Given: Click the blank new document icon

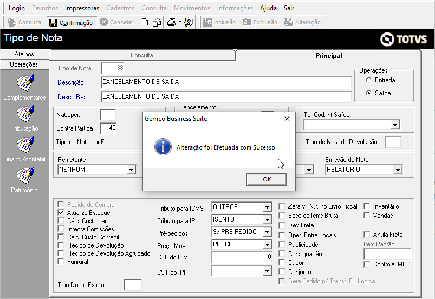Looking at the screenshot, I should point(145,22).
